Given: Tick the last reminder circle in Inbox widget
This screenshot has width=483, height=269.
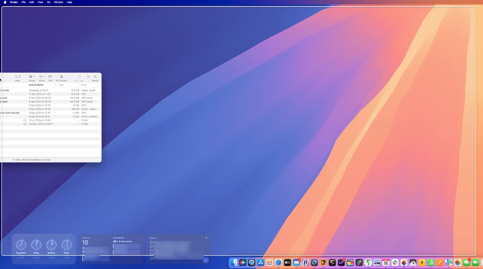Looking at the screenshot, I should [x=151, y=258].
